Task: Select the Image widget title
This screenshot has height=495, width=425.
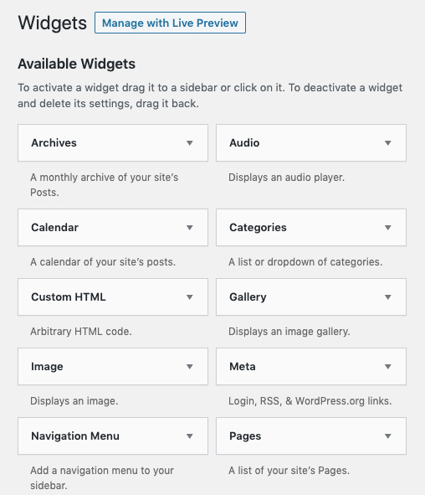Action: (47, 366)
